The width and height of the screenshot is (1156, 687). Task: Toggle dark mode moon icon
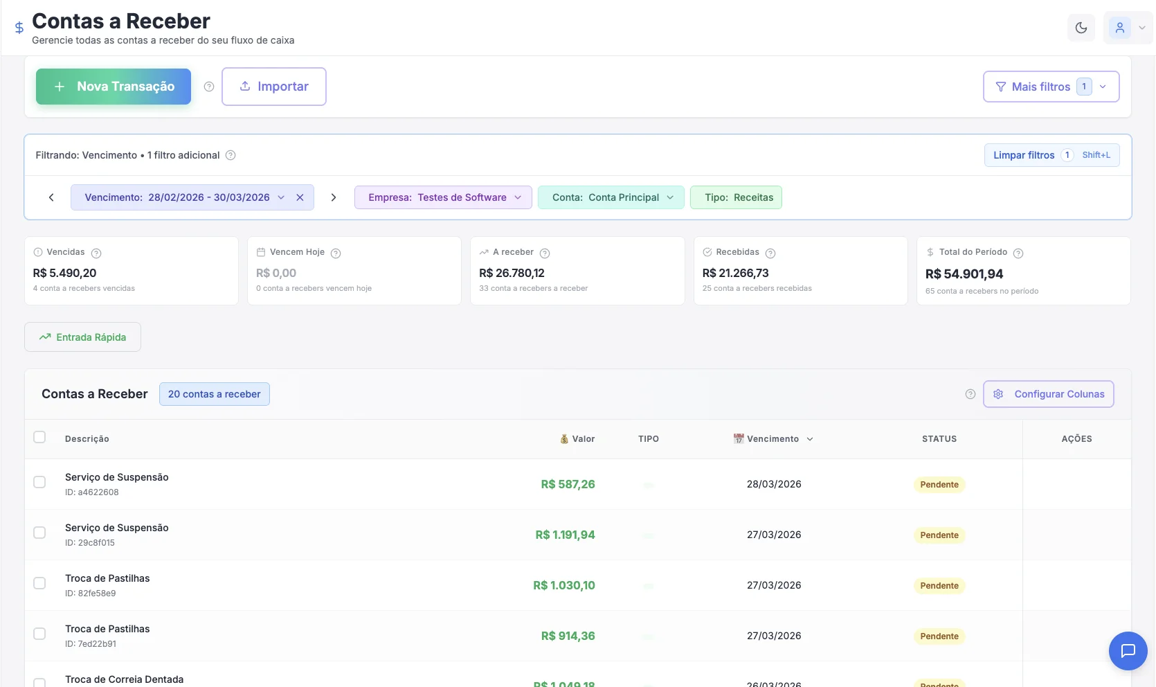pos(1081,28)
